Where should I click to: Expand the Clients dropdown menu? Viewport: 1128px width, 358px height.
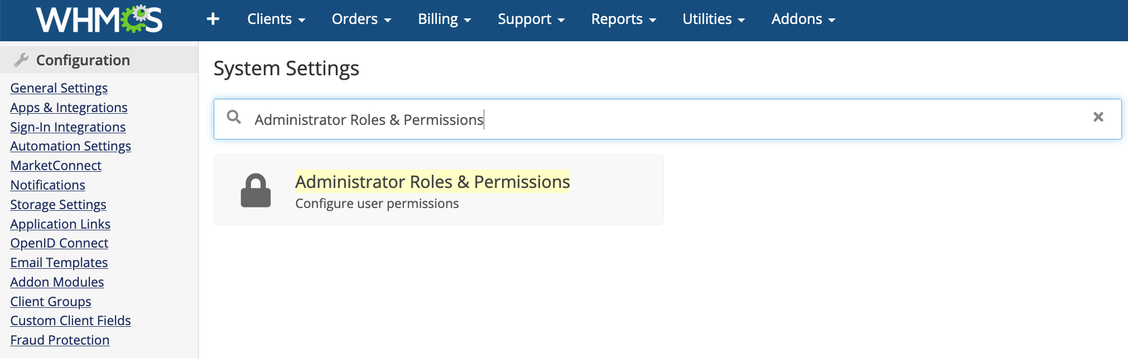click(276, 19)
